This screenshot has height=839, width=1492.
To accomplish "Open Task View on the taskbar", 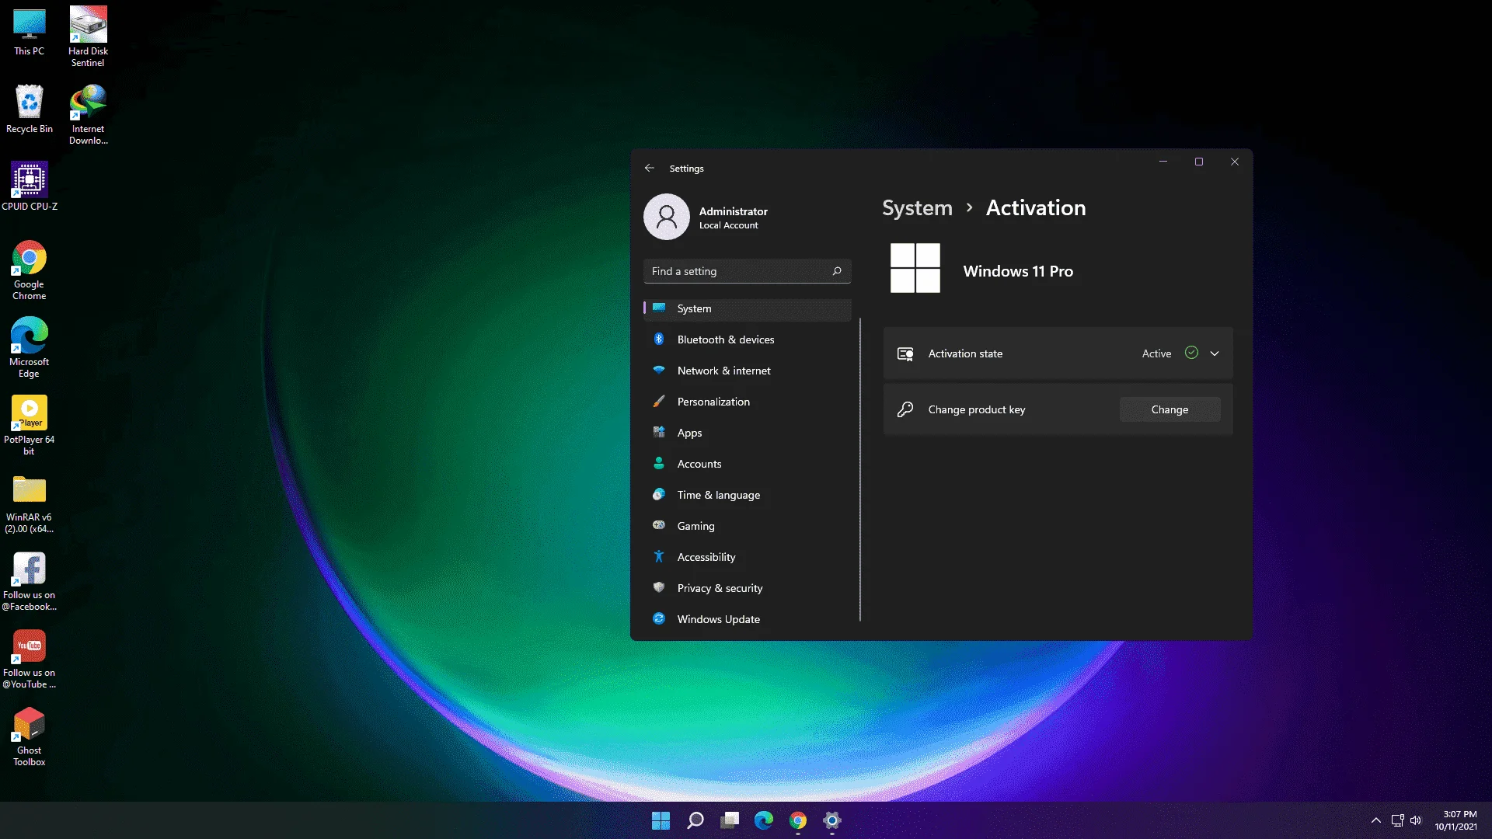I will [x=730, y=820].
